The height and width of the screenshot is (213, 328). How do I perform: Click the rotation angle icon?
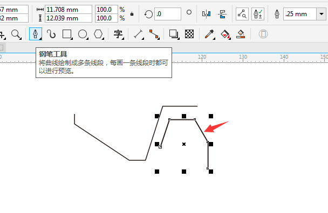coord(148,14)
